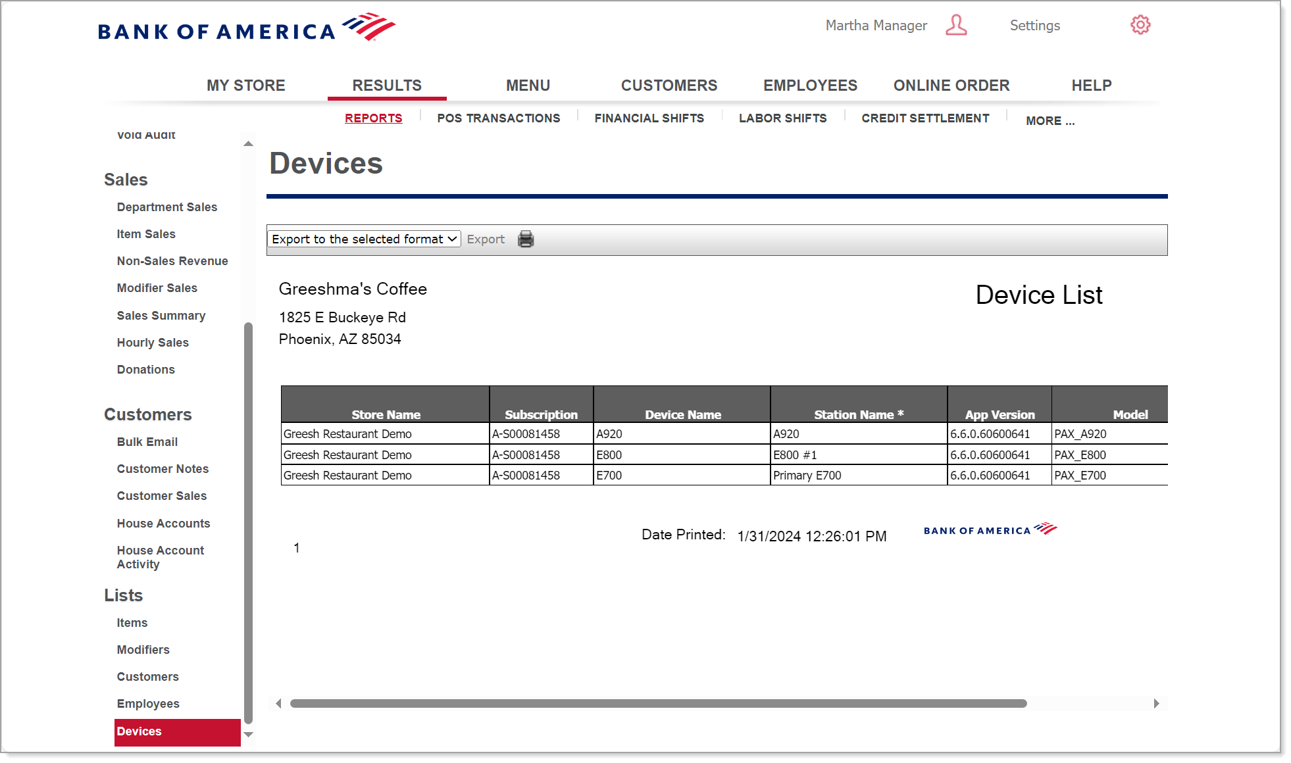Open the House Account Activity report
The image size is (1291, 763).
161,557
